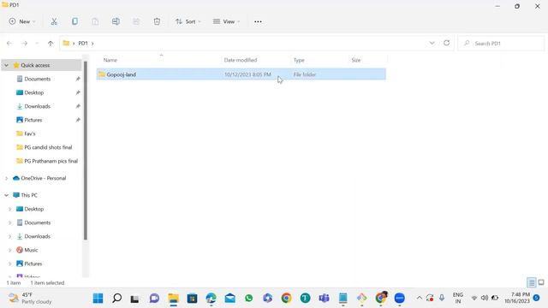Click the Share toolbar icon
The width and height of the screenshot is (548, 308).
coord(136,21)
